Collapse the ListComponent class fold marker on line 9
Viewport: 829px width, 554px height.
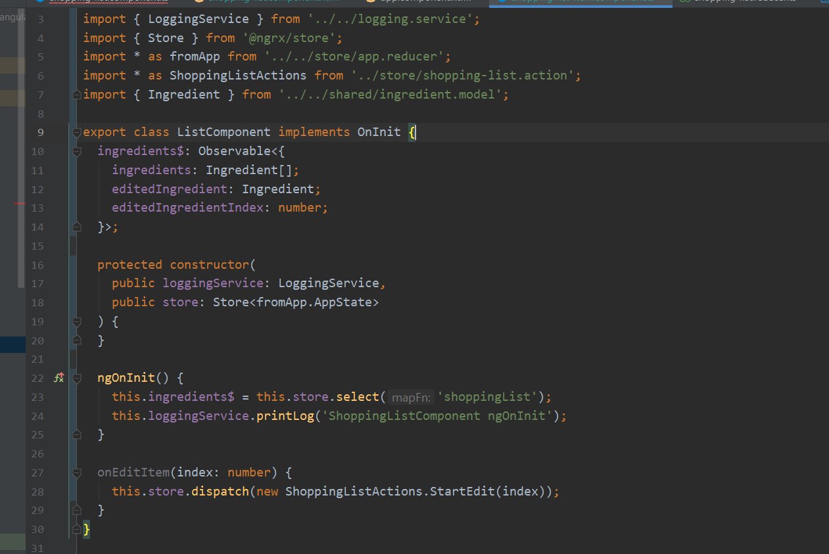tap(77, 132)
